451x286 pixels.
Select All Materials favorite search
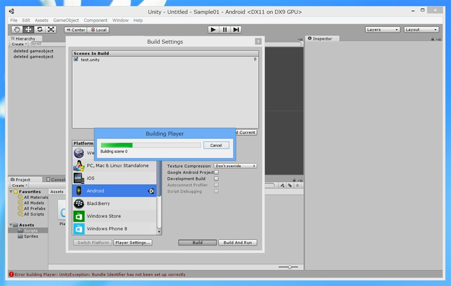point(33,197)
